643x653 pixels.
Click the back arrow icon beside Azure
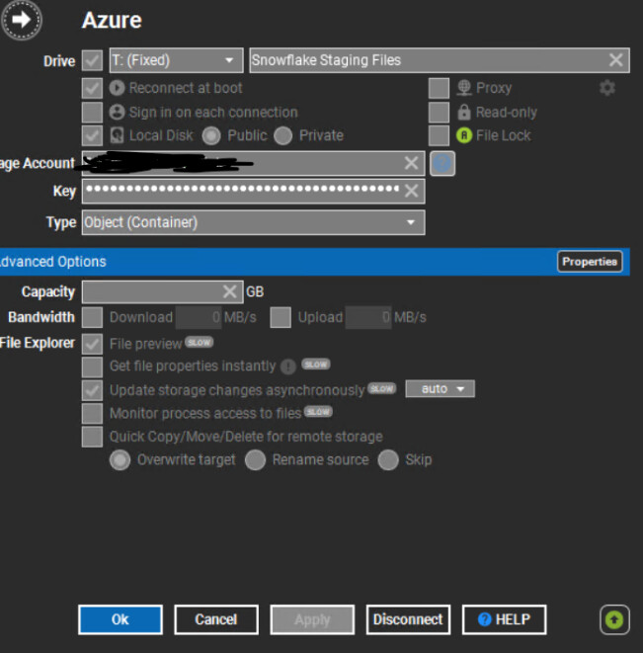[x=22, y=20]
